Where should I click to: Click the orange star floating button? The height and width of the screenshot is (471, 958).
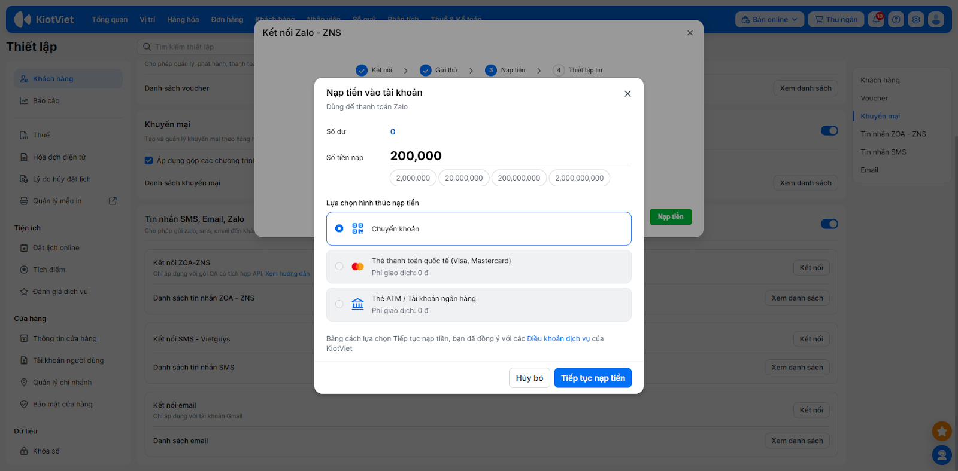pos(942,430)
